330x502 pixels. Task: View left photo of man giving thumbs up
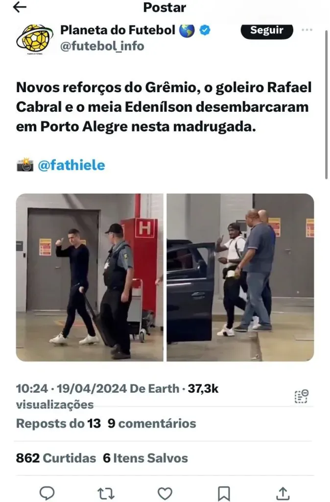90,277
